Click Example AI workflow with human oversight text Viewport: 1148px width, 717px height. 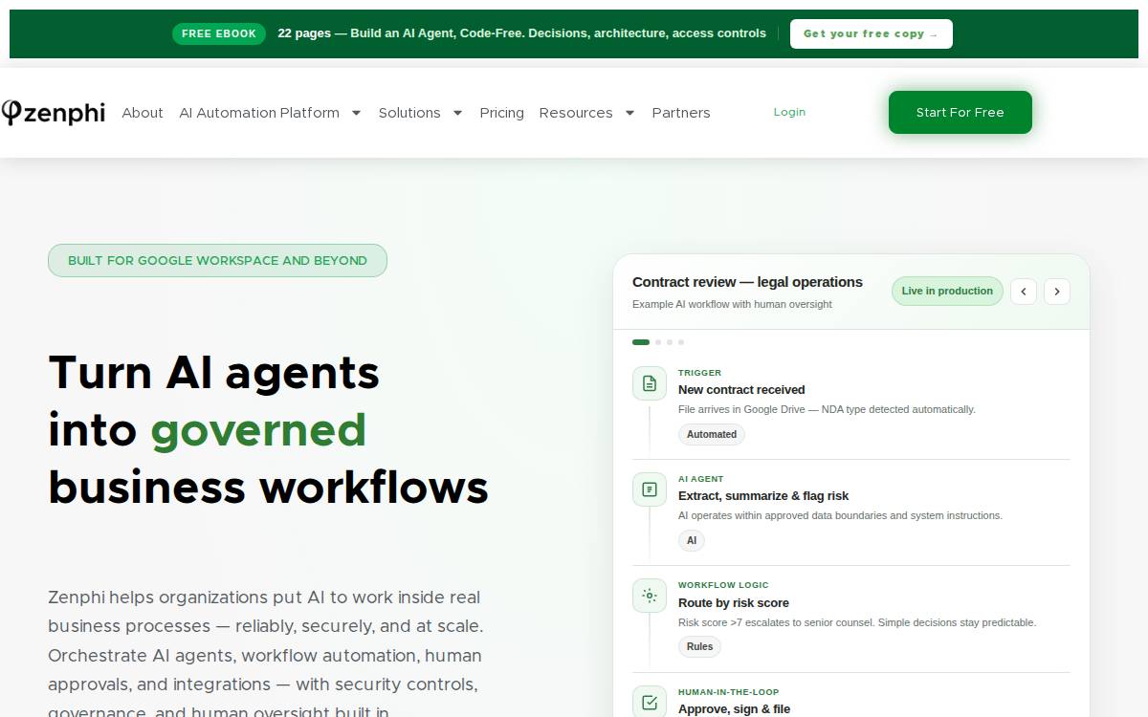[732, 304]
